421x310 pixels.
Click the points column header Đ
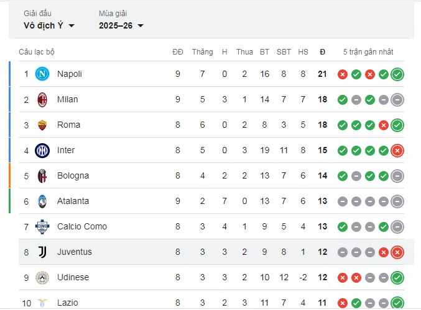(x=322, y=52)
